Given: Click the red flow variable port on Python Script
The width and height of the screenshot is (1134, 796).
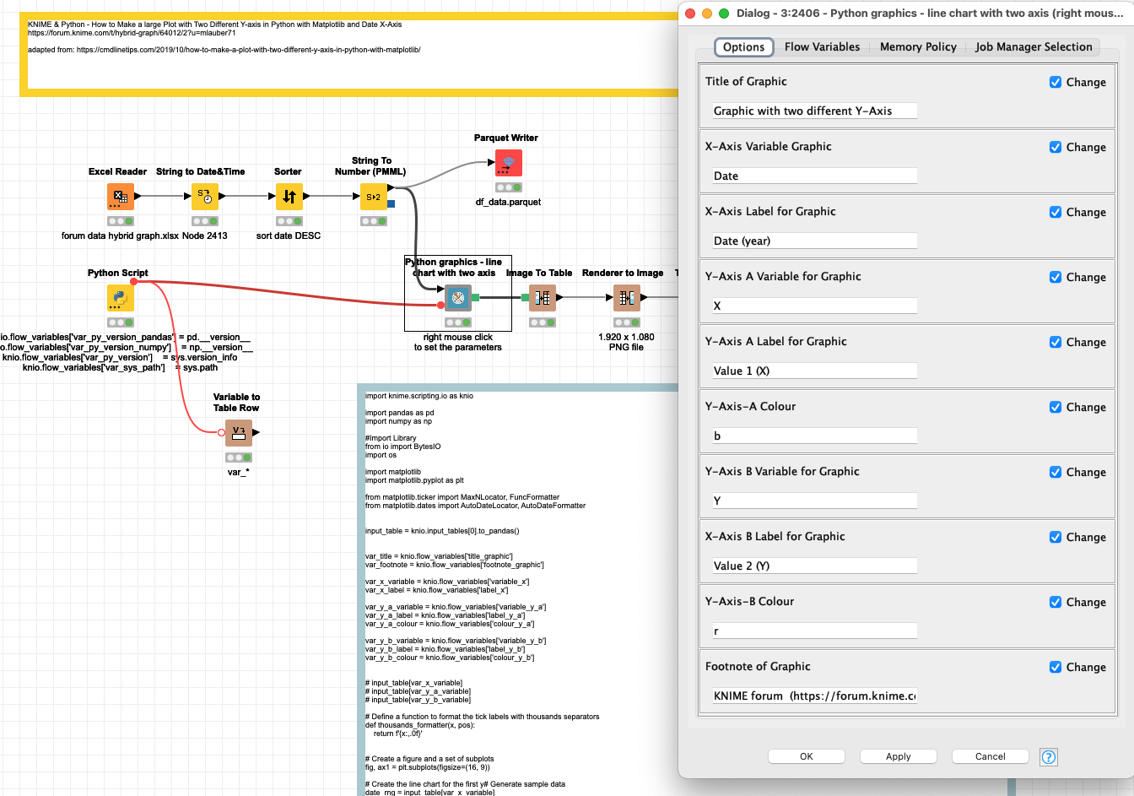Looking at the screenshot, I should pyautogui.click(x=133, y=281).
